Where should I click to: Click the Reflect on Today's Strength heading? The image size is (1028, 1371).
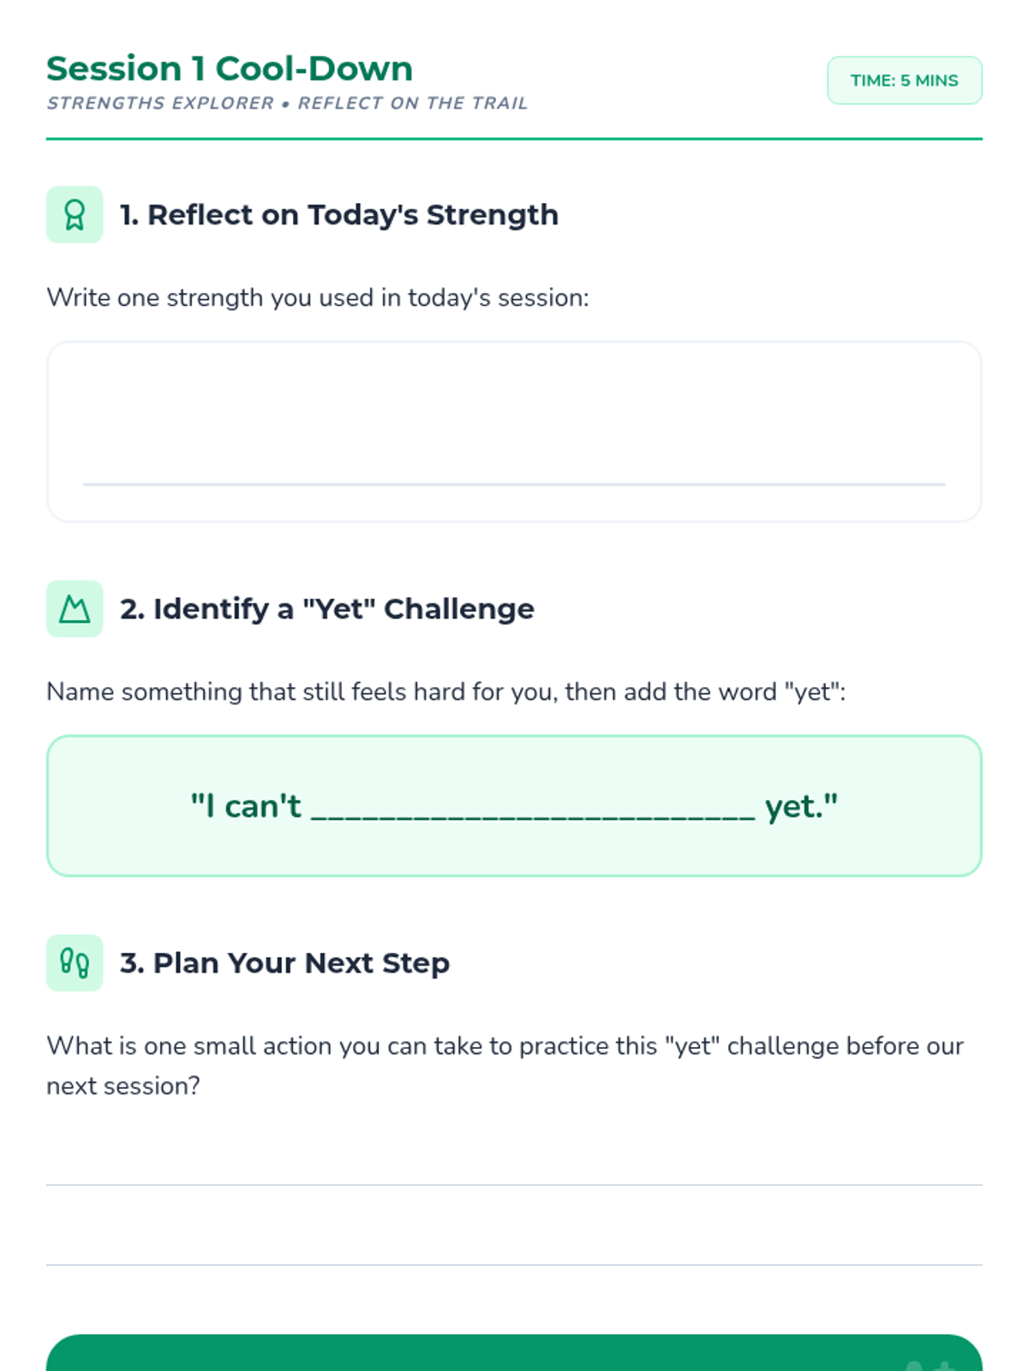338,214
